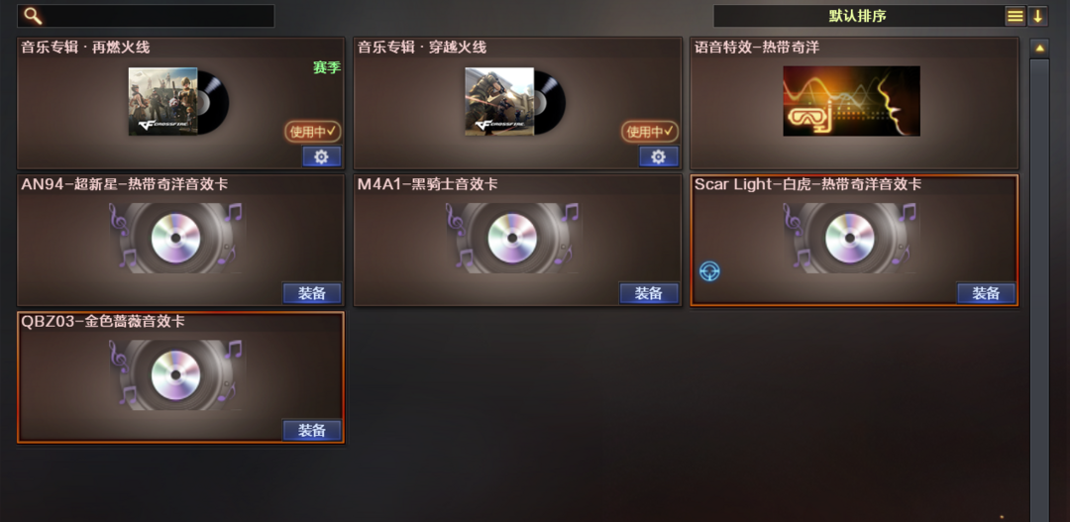Viewport: 1070px width, 522px height.
Task: Open the 默认排序 sorting dropdown
Action: (x=858, y=16)
